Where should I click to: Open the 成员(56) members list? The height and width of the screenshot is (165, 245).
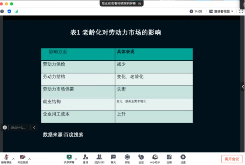tap(99, 158)
